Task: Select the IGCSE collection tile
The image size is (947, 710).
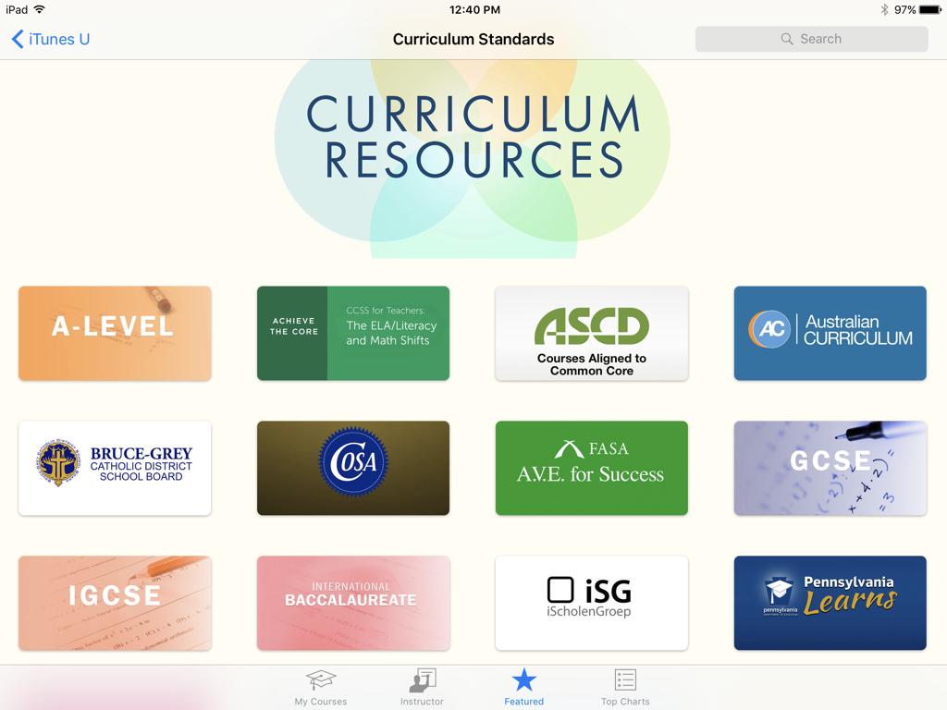Action: [115, 603]
